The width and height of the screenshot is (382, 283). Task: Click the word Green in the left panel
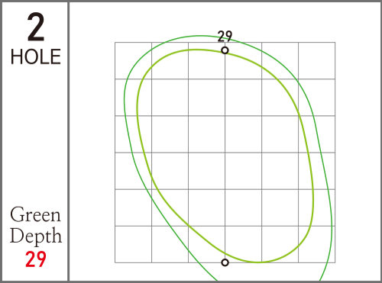point(35,215)
